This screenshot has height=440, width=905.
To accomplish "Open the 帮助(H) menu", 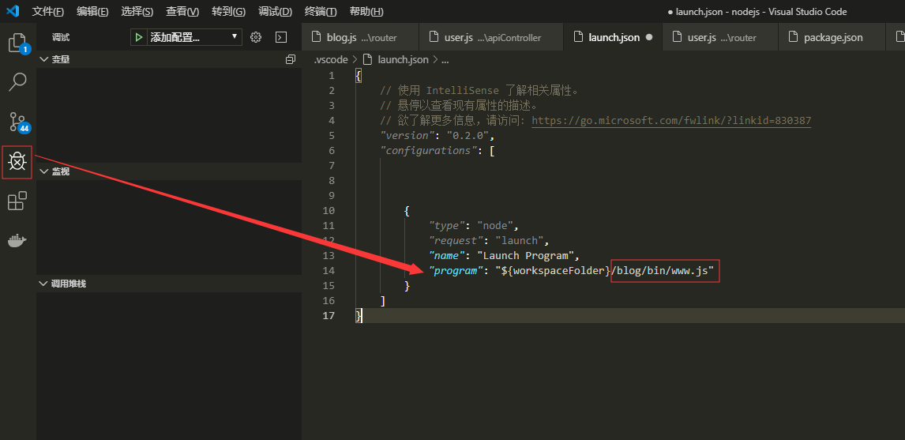I will (366, 12).
